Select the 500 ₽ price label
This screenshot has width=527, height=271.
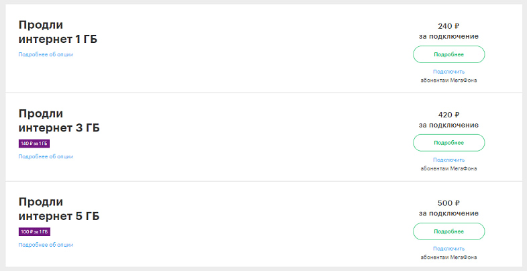(x=448, y=203)
